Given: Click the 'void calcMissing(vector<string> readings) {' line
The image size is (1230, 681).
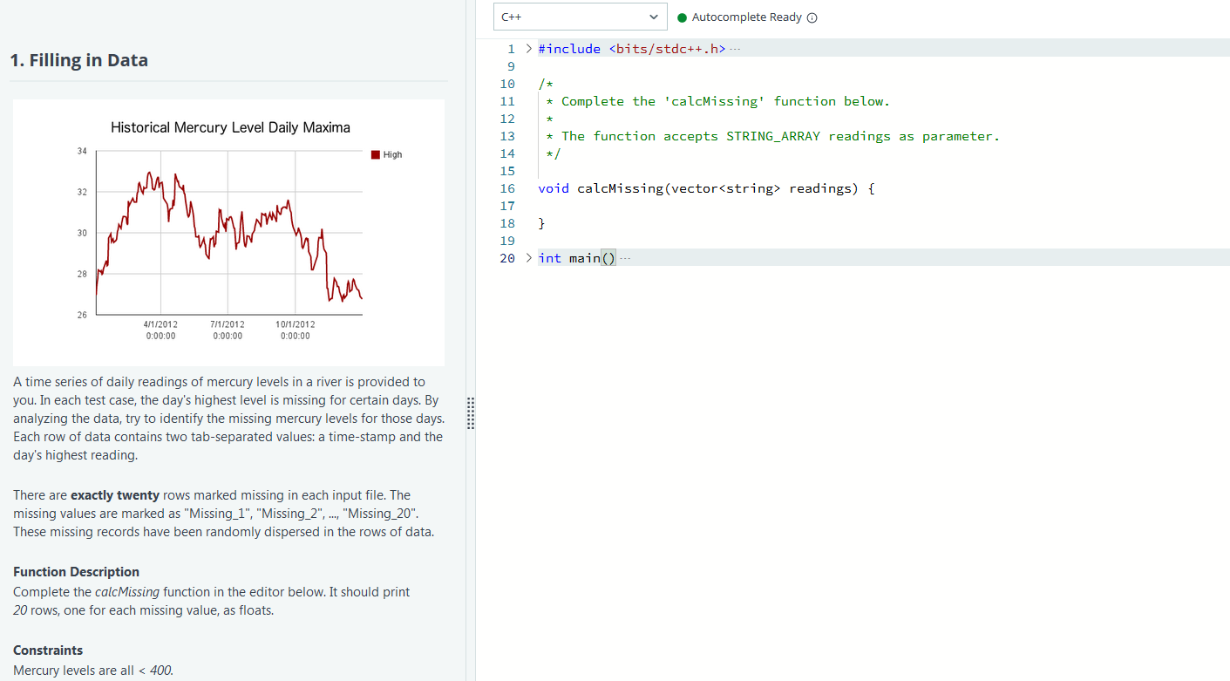Looking at the screenshot, I should [x=706, y=188].
